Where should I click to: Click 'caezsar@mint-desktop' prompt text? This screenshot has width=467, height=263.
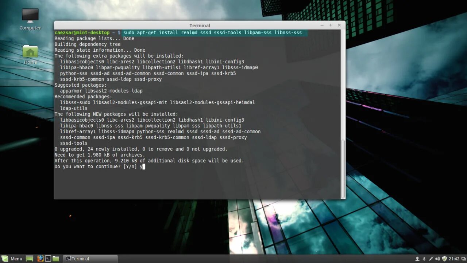[82, 33]
